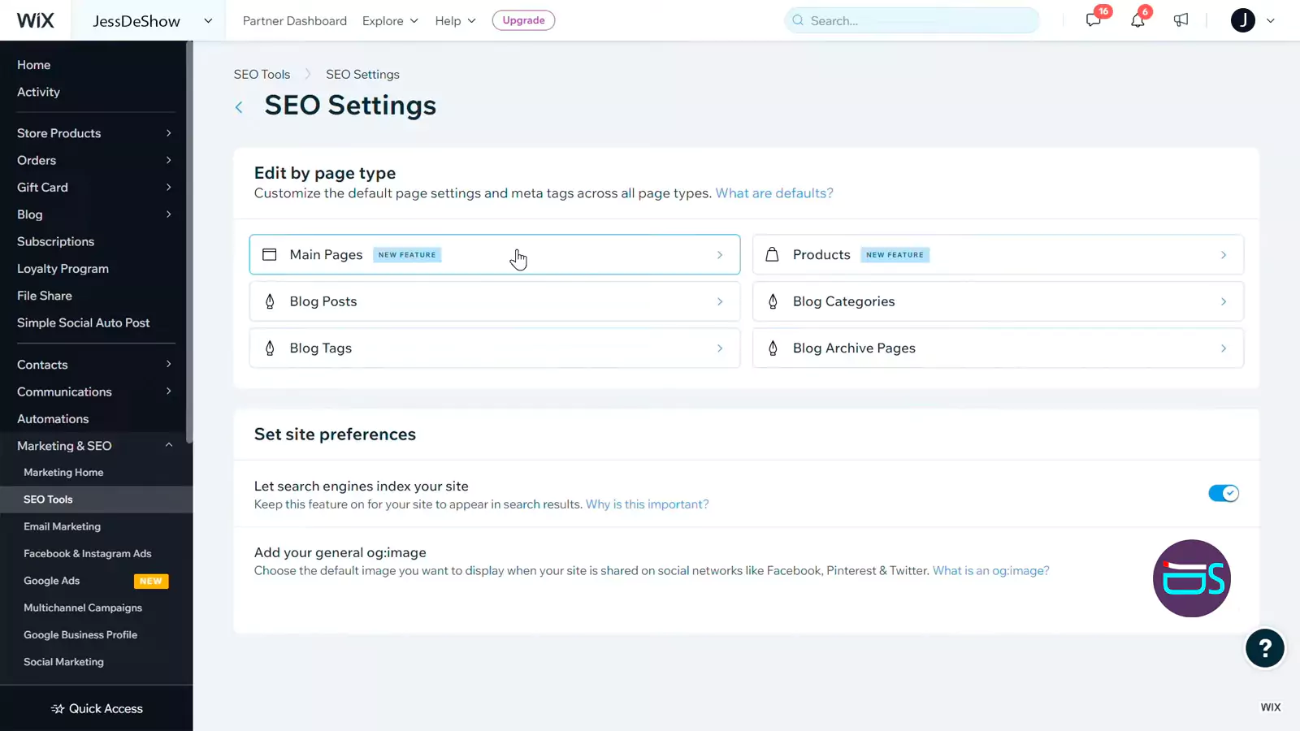Viewport: 1300px width, 731px height.
Task: Open the Blog Archive Pages row arrow
Action: coord(1224,348)
